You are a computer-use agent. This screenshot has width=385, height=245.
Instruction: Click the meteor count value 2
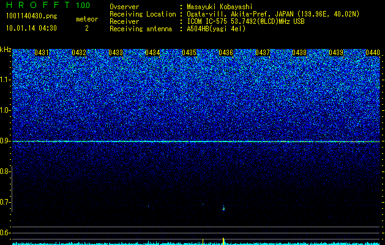point(87,28)
